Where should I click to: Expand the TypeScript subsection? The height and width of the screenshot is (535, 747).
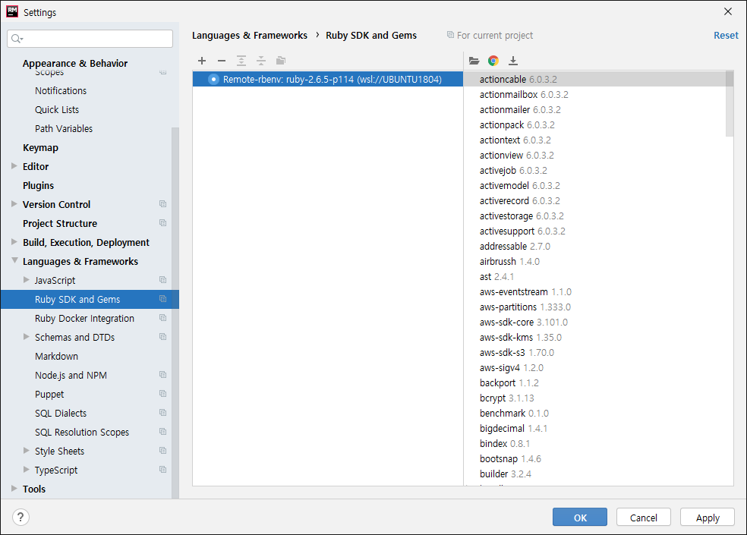27,470
